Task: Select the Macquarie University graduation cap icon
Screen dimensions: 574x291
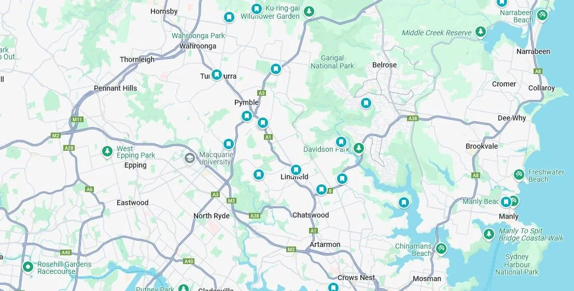Action: tap(189, 158)
